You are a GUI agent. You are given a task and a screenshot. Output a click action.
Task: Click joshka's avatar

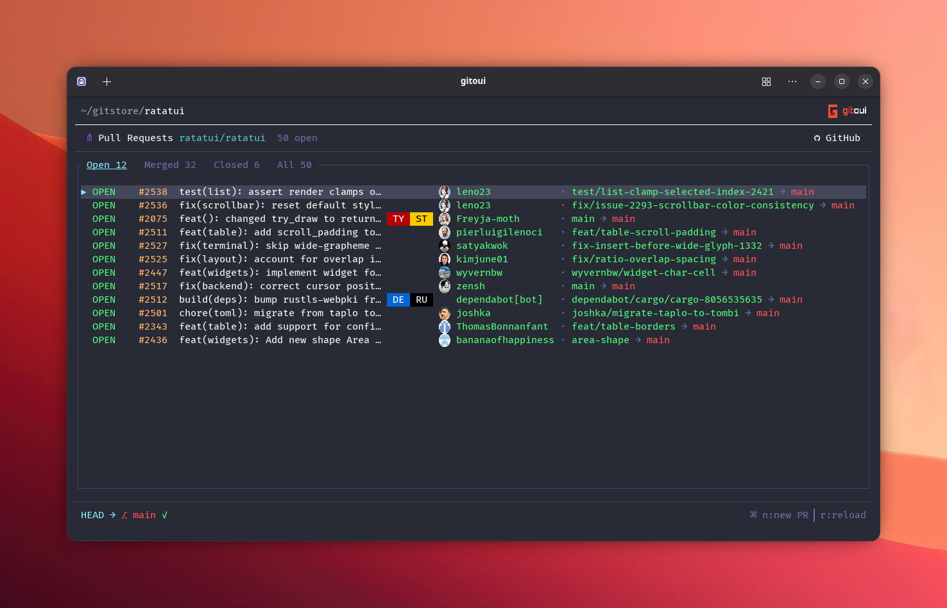click(x=445, y=313)
